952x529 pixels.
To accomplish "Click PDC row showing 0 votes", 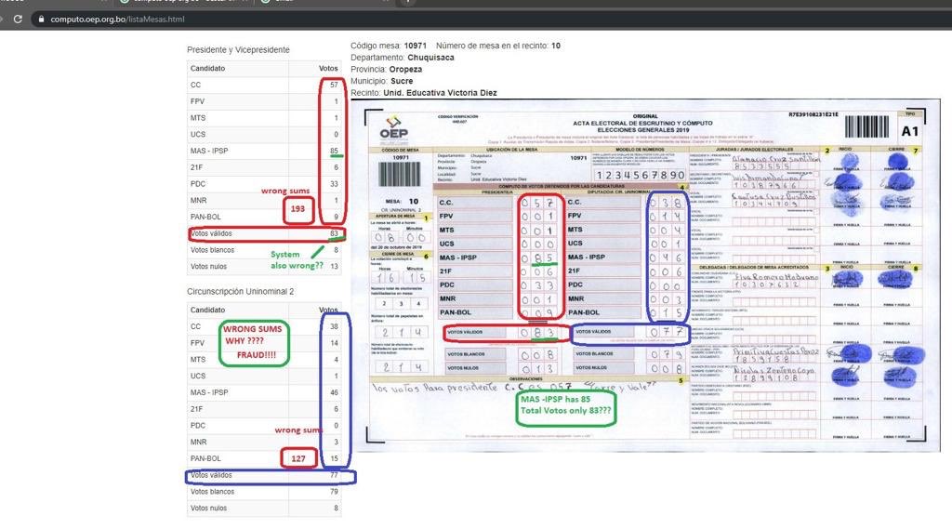I will click(x=264, y=425).
